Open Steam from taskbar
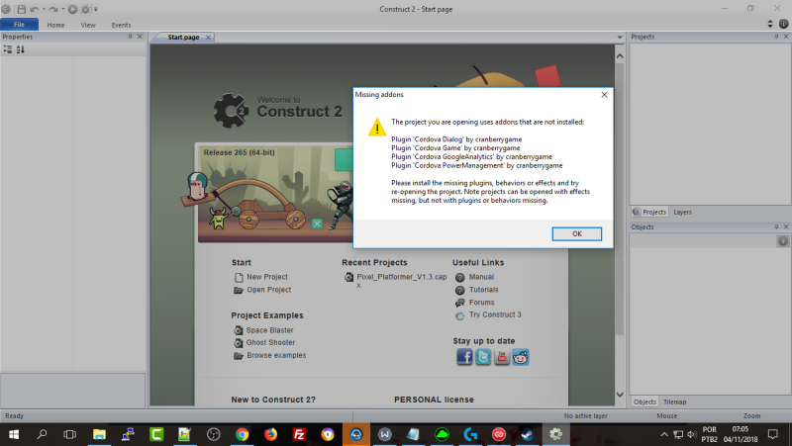Viewport: 792px width, 446px height. [528, 434]
